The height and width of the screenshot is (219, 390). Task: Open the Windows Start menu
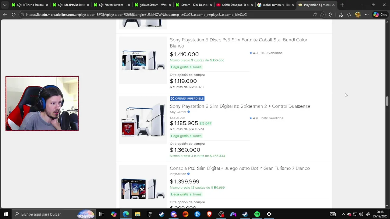(x=5, y=214)
